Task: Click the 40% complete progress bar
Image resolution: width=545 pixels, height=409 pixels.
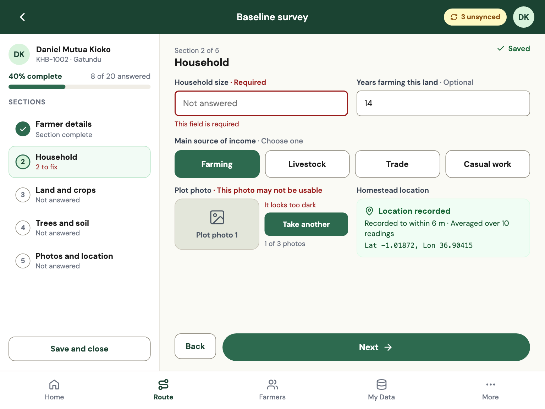Action: [x=79, y=87]
